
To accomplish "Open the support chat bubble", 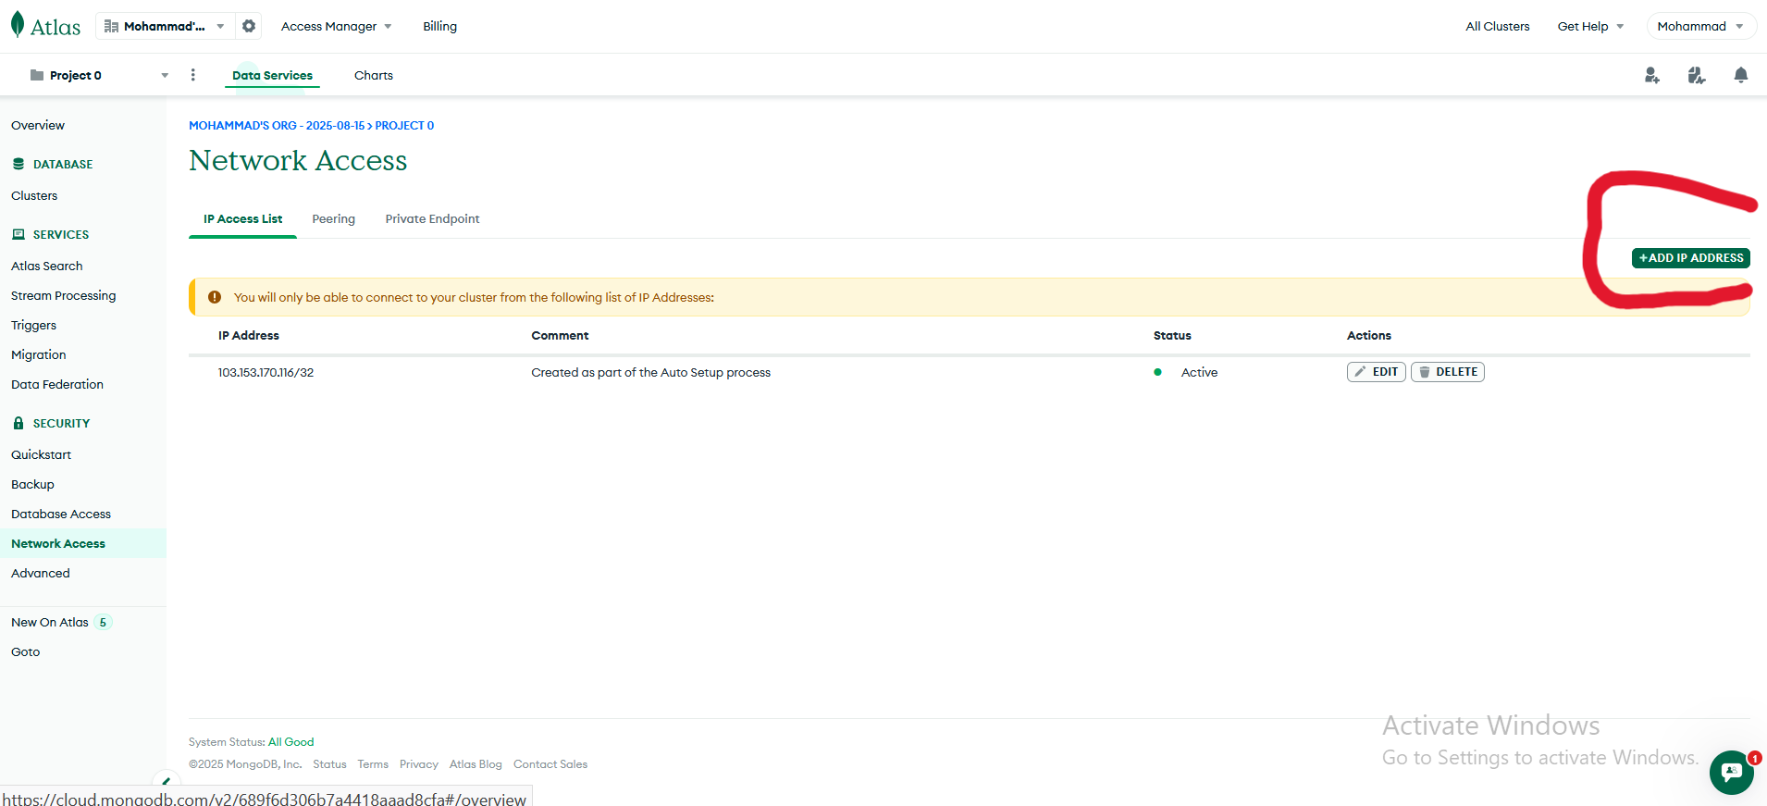I will point(1731,772).
